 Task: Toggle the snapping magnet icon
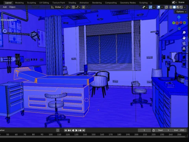coord(73,7)
